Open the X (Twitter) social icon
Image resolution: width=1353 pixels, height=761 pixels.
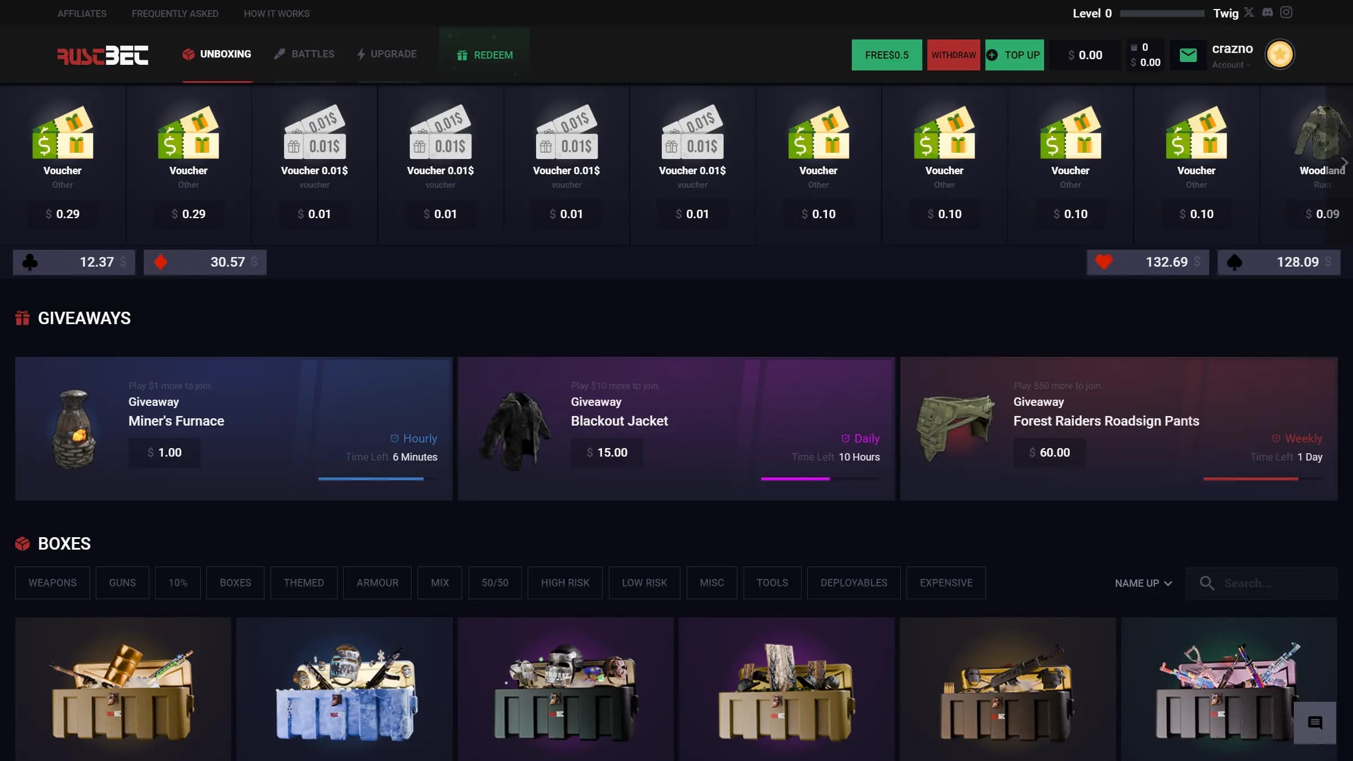tap(1249, 12)
